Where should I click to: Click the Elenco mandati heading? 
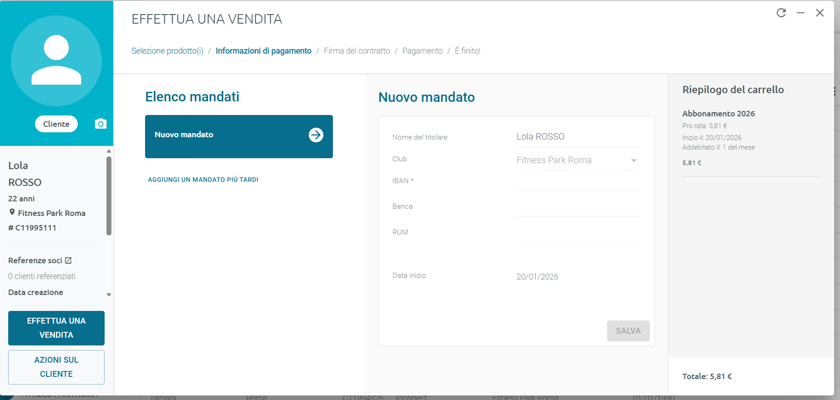point(192,97)
